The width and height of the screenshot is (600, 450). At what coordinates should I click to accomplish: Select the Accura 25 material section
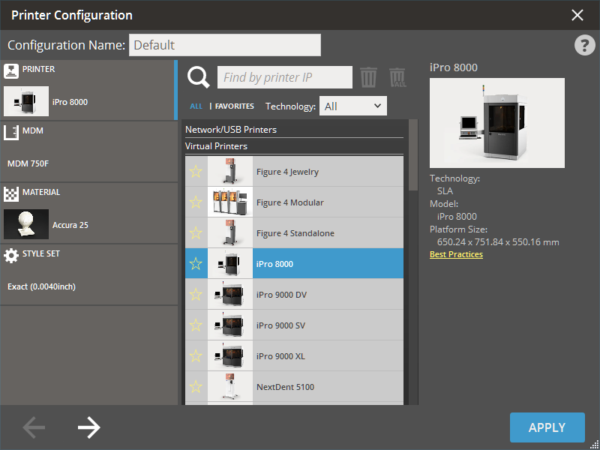click(88, 213)
